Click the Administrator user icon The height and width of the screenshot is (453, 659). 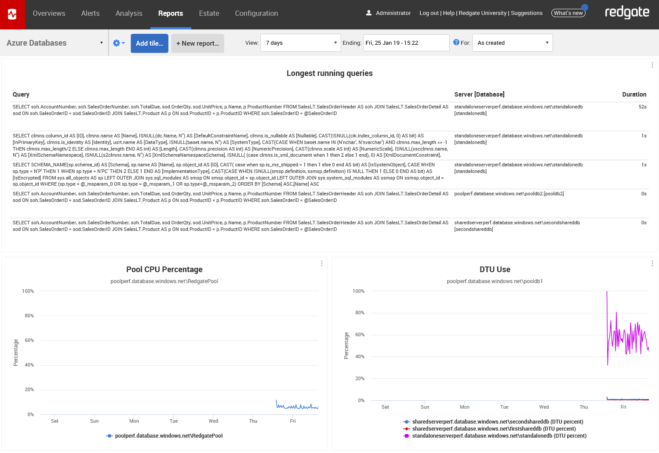pyautogui.click(x=368, y=13)
